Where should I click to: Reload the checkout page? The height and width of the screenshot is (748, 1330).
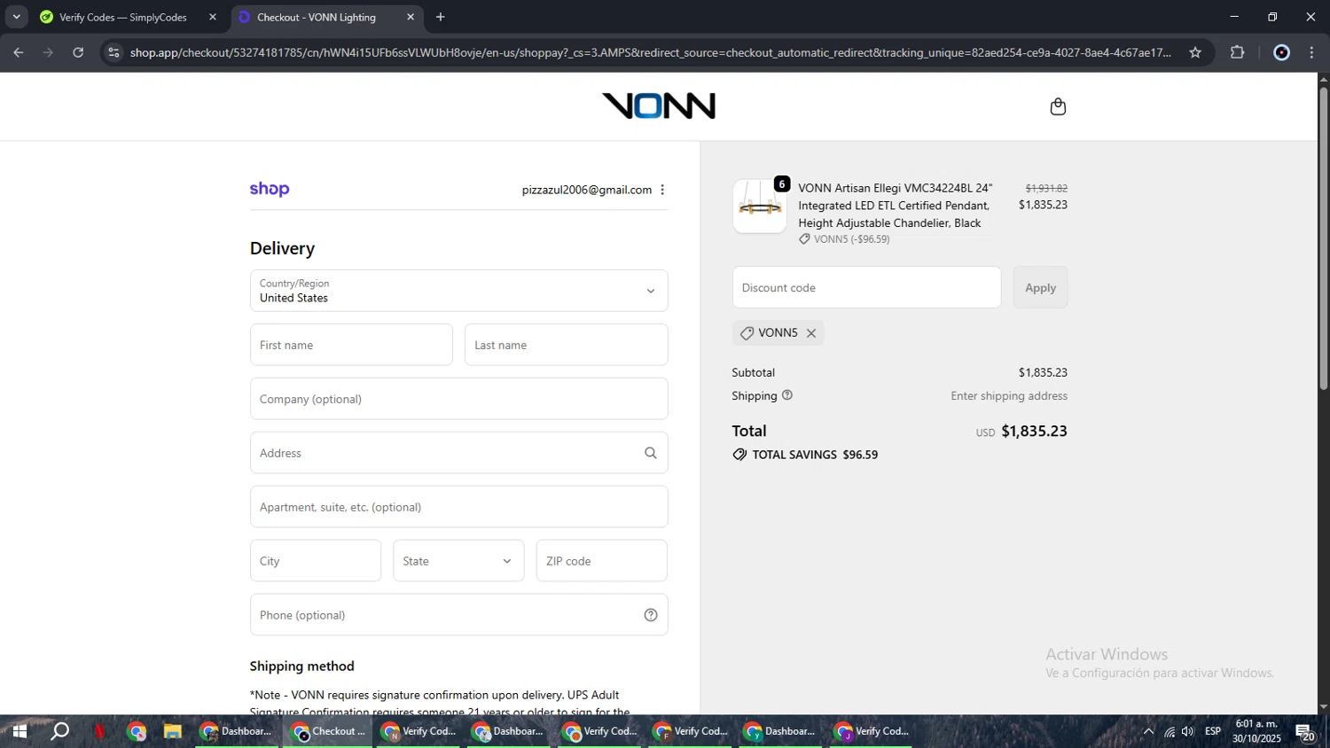click(x=78, y=52)
